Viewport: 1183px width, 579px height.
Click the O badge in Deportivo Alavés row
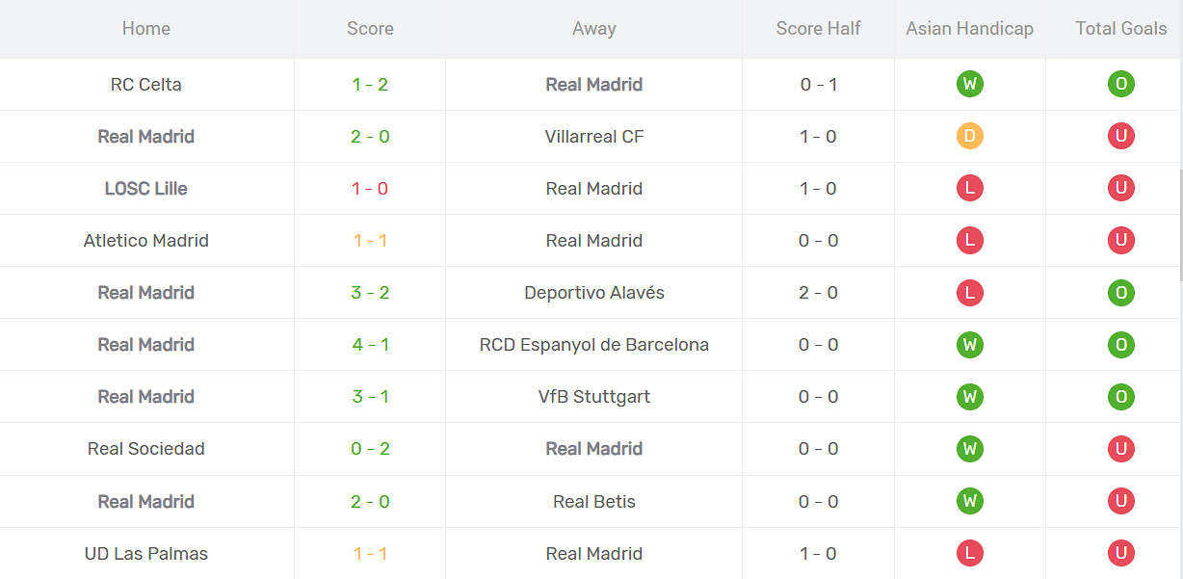tap(1120, 292)
